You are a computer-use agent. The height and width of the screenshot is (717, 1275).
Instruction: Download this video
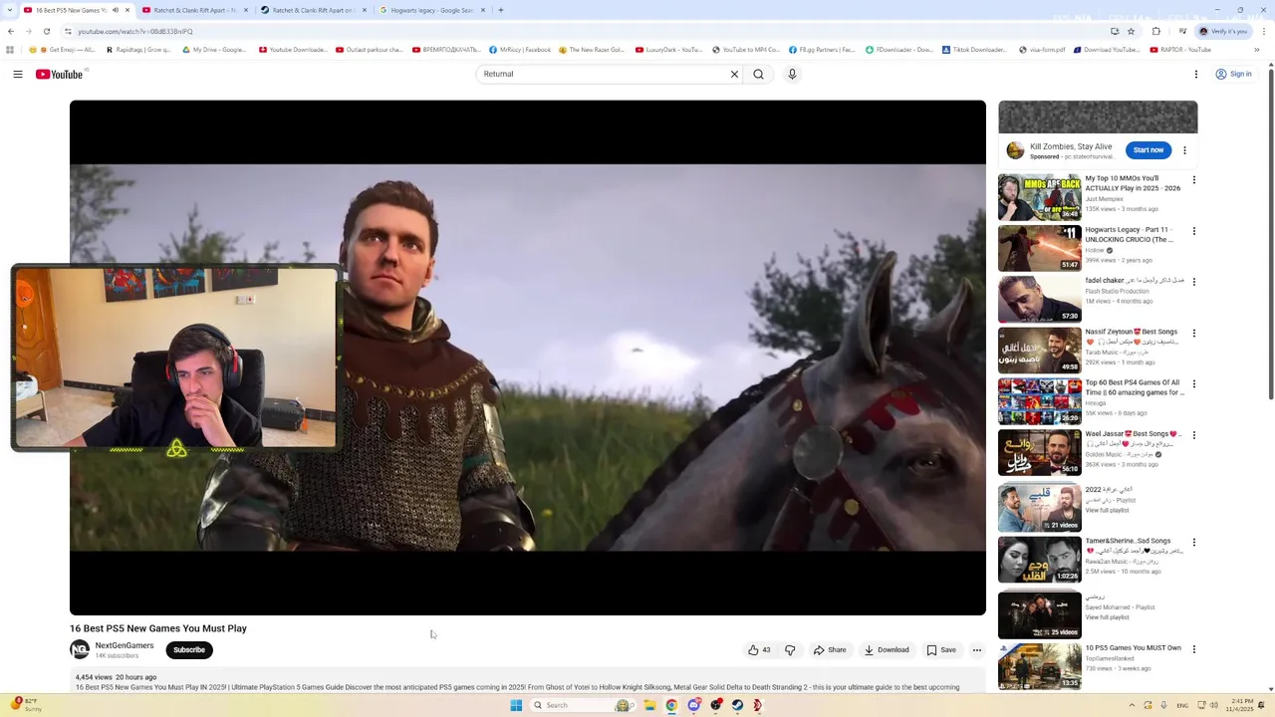click(x=887, y=650)
